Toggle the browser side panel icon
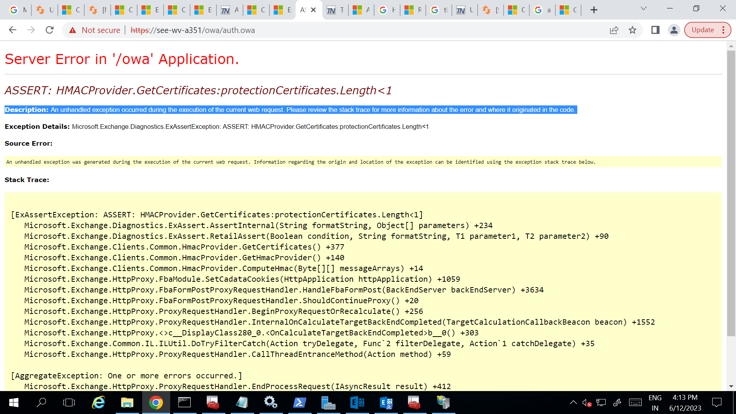736x414 pixels. click(x=655, y=30)
